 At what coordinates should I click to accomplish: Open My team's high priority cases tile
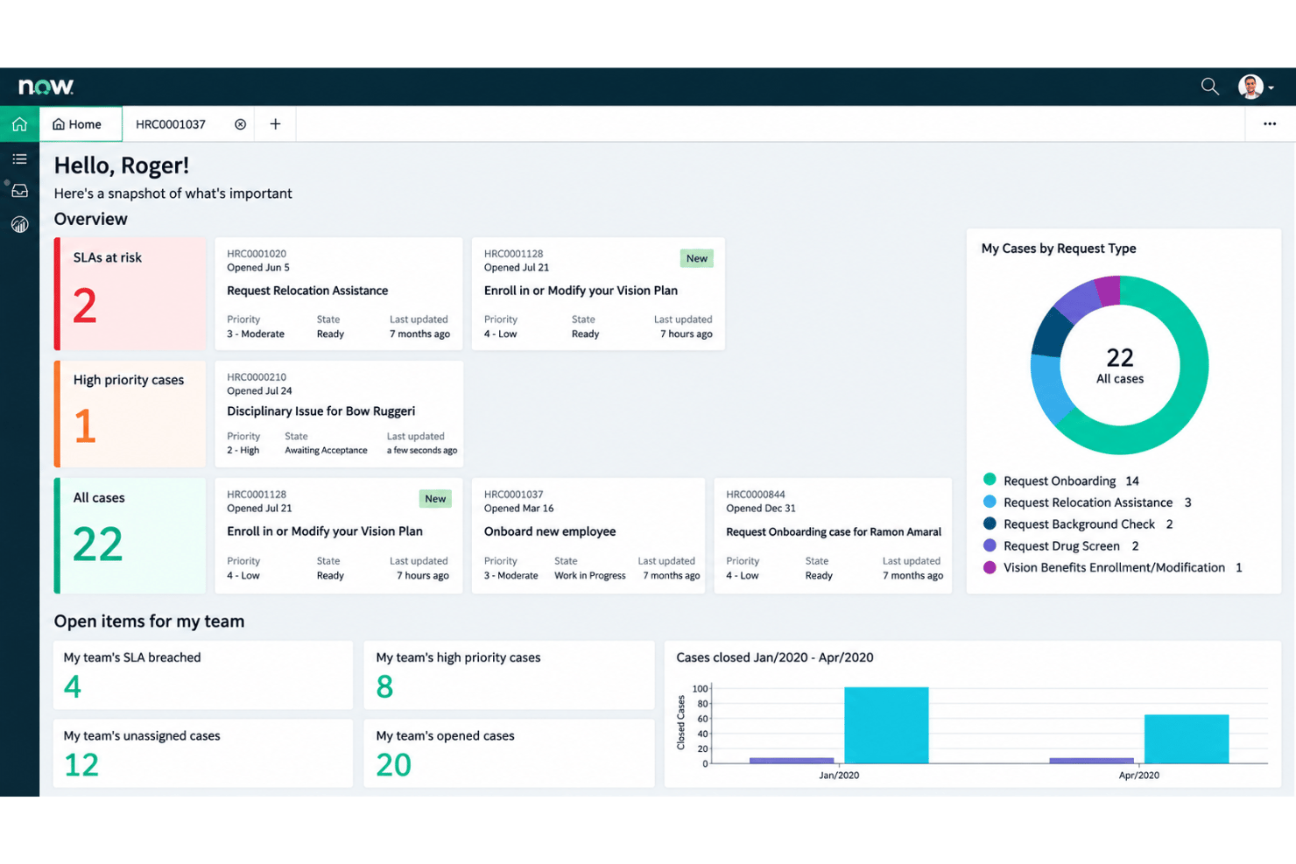[509, 675]
